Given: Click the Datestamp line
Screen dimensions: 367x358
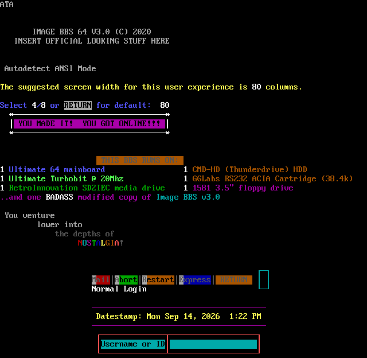Looking at the screenshot, I should [179, 317].
